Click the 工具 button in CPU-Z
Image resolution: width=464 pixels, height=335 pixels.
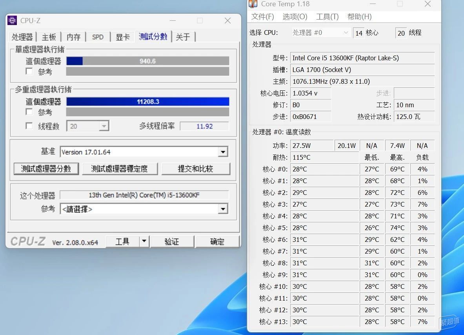122,241
